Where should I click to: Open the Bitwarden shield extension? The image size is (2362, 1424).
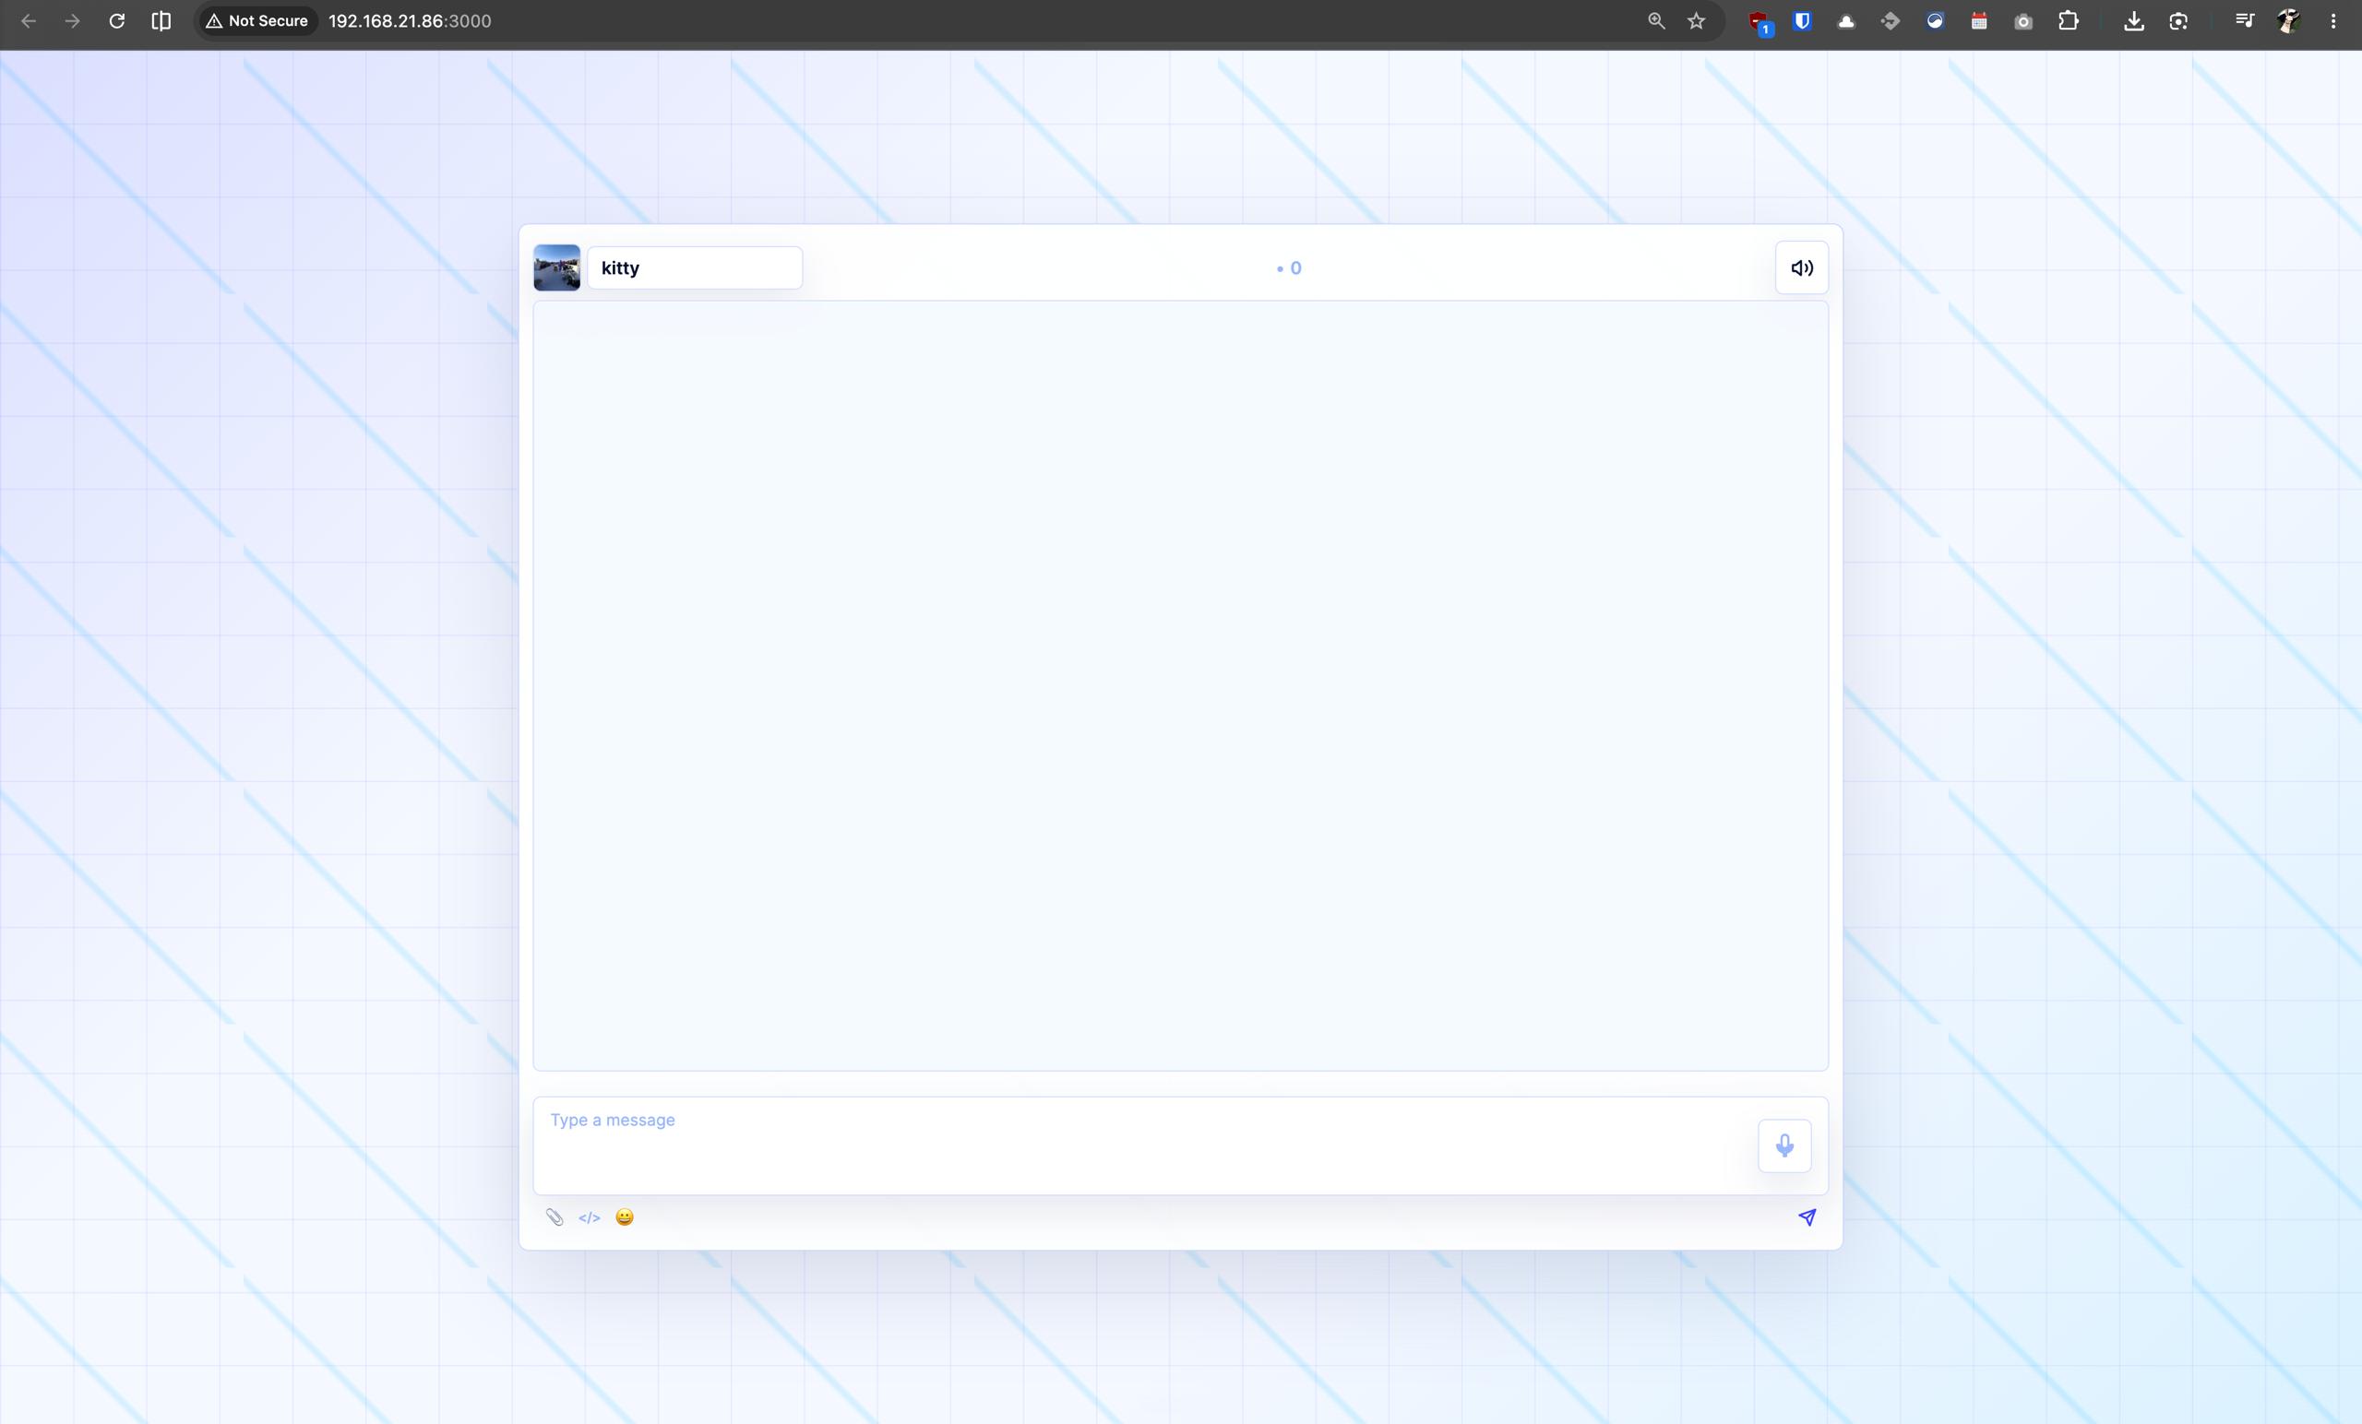pyautogui.click(x=1802, y=21)
